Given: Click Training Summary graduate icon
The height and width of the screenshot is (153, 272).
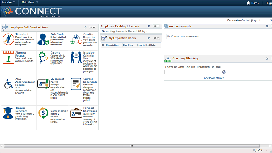Looking at the screenshot, I should [8, 113].
